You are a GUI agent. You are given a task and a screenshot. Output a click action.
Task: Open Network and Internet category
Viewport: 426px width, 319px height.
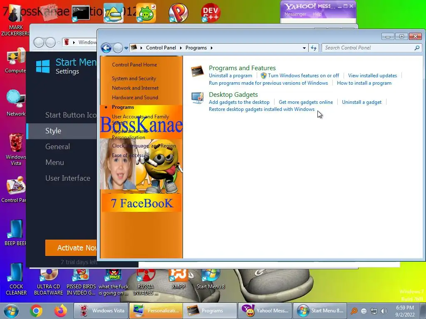pyautogui.click(x=135, y=88)
